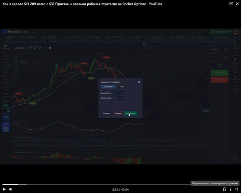Open the grid layout icon in the chart toolbar
The width and height of the screenshot is (241, 193).
click(50, 48)
